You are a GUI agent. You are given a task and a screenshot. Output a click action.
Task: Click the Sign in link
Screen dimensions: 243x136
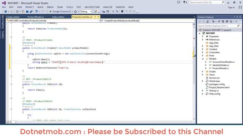(231, 7)
